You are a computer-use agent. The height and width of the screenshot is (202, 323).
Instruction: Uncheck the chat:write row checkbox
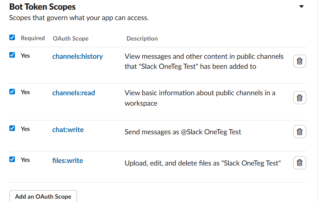coord(12,128)
